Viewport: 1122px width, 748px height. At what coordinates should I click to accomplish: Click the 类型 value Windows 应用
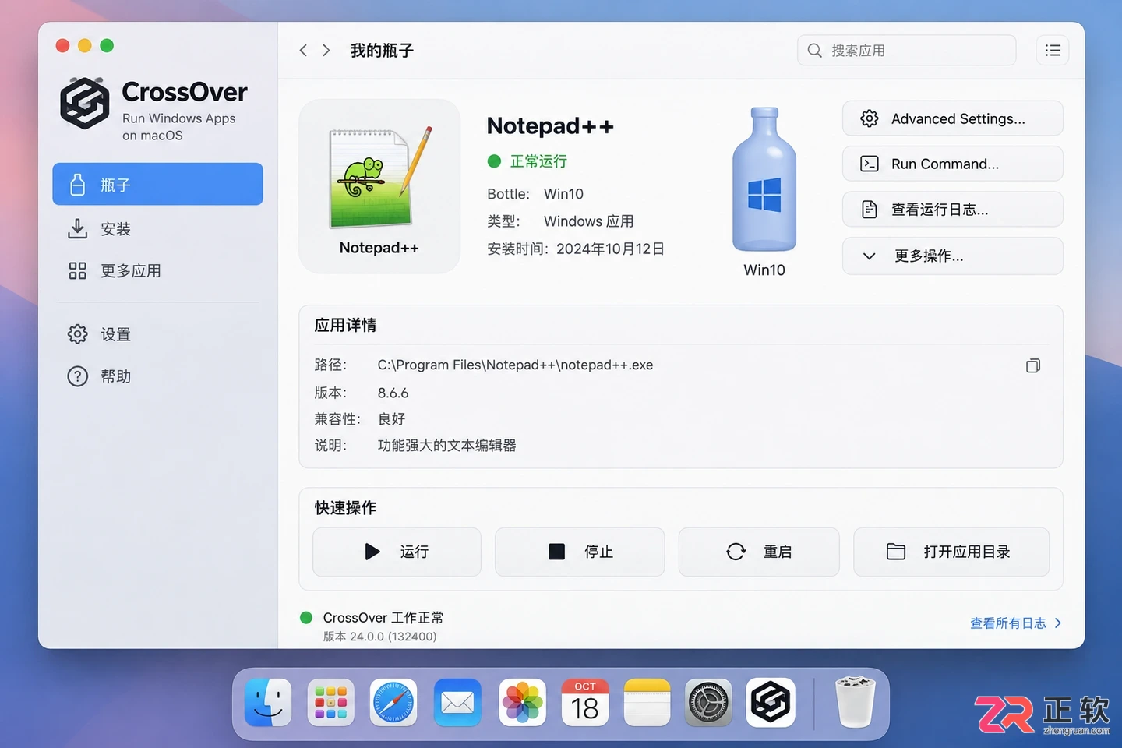coord(588,221)
